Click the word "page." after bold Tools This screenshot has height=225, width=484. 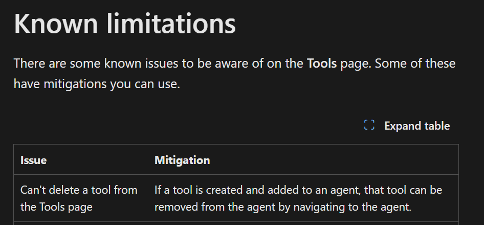click(x=353, y=64)
